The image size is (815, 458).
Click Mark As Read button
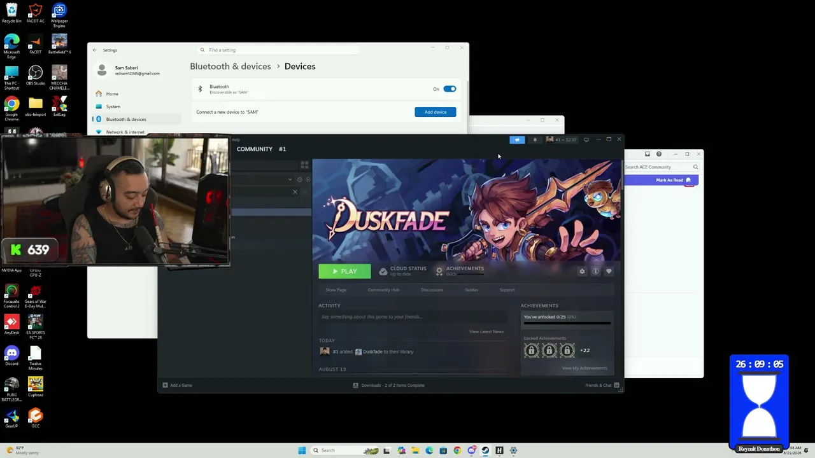tap(674, 180)
